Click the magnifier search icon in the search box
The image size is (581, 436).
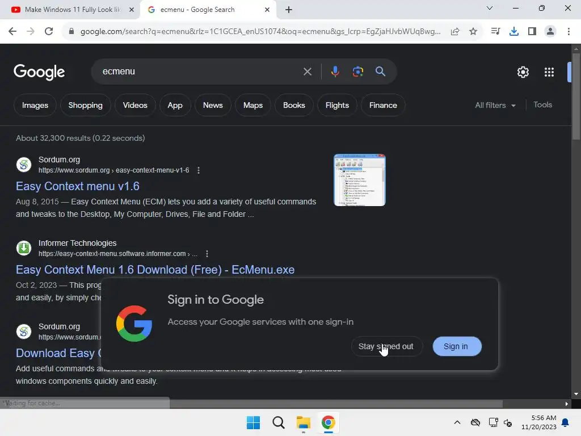380,71
